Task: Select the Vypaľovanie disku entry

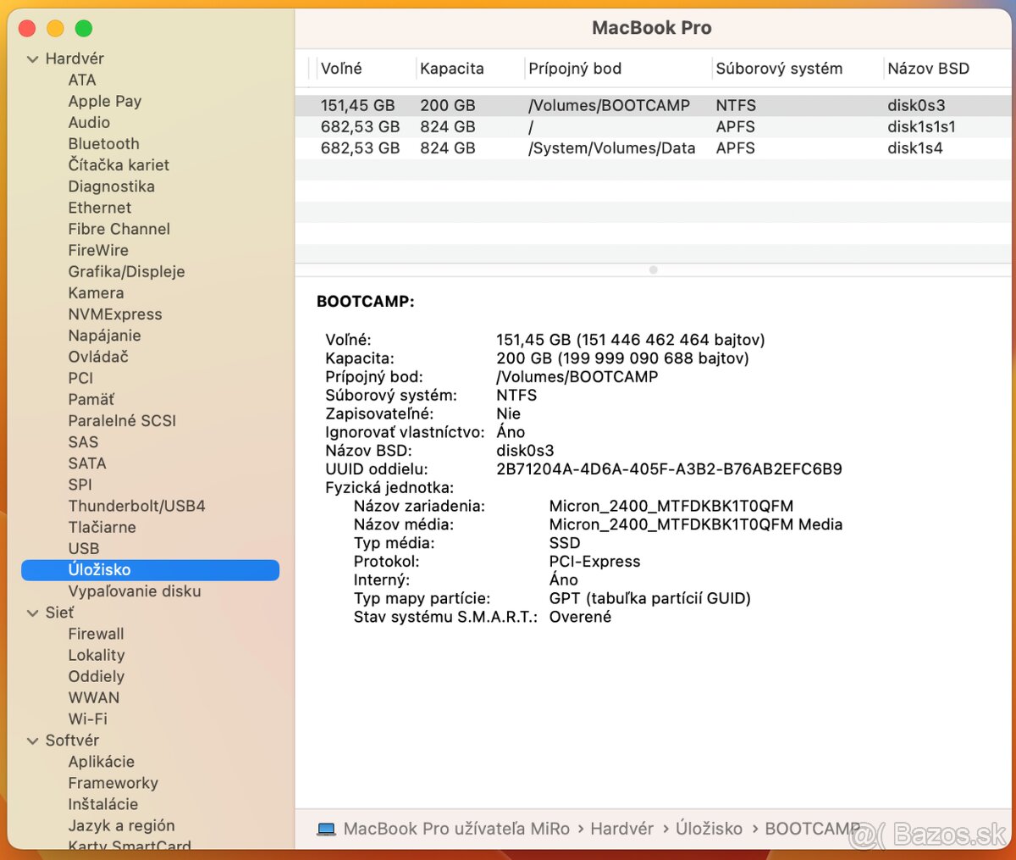Action: click(134, 591)
